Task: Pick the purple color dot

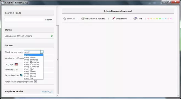Action: point(171,19)
